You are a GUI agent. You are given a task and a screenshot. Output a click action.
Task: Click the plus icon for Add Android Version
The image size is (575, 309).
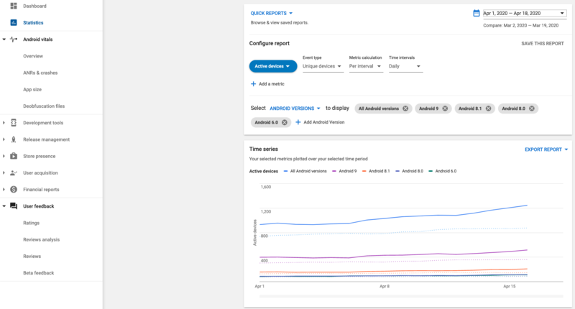(298, 122)
